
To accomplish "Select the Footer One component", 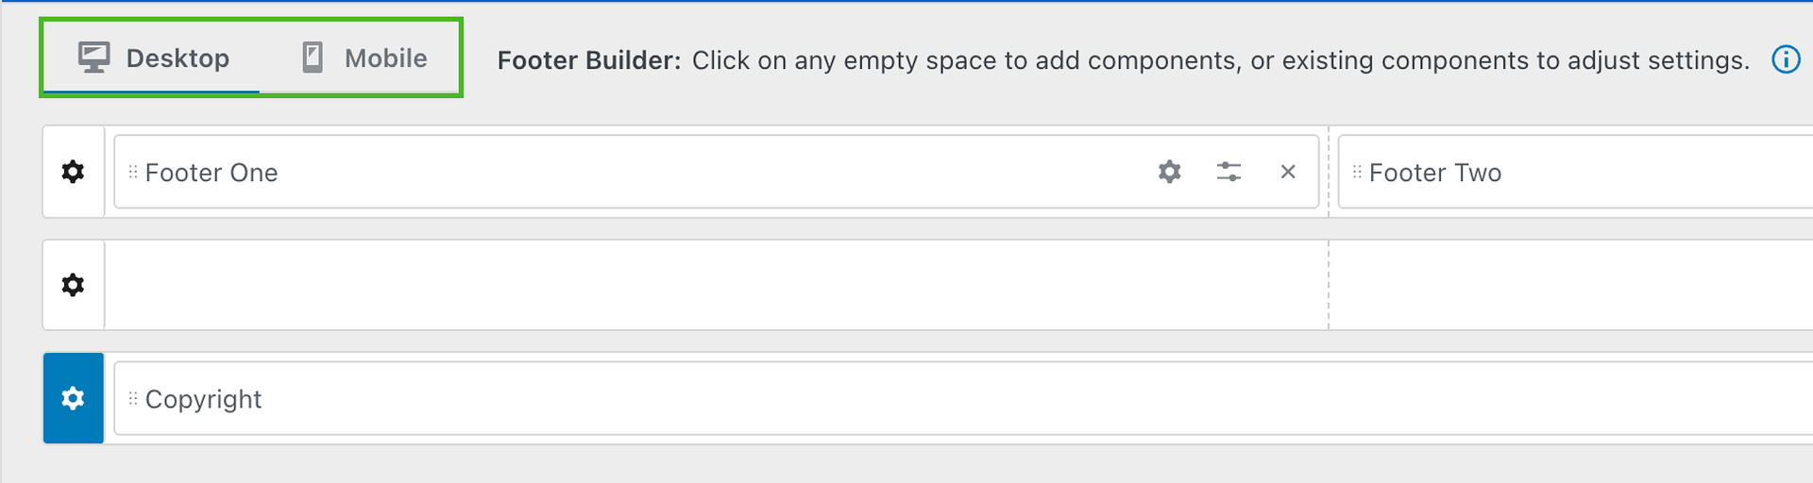I will point(212,173).
